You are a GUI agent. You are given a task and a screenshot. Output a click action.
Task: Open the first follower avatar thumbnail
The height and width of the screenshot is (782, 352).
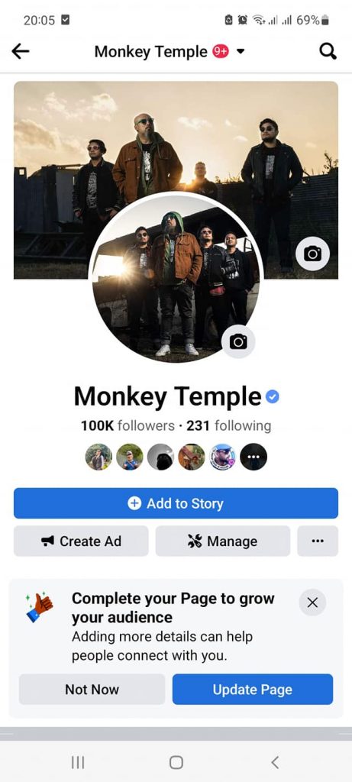click(x=98, y=457)
